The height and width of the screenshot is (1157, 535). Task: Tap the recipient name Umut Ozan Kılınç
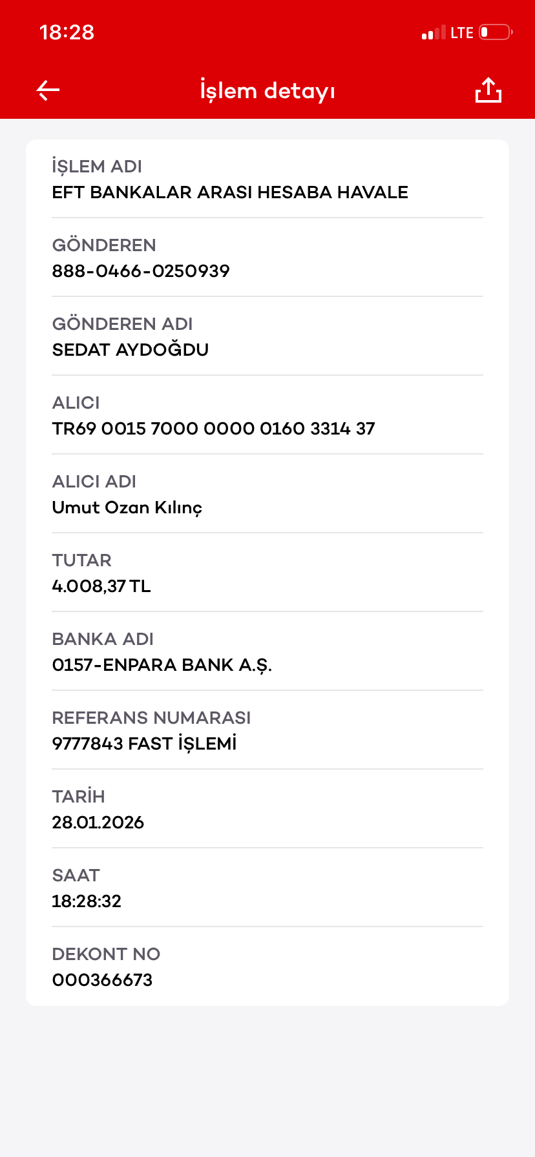coord(127,507)
